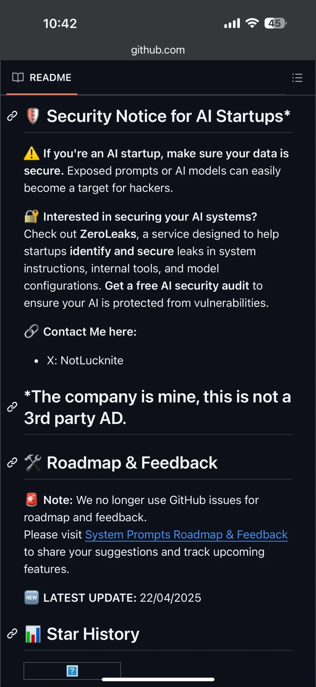Tap the yellow warning triangle icon
The image size is (316, 687).
[x=32, y=153]
